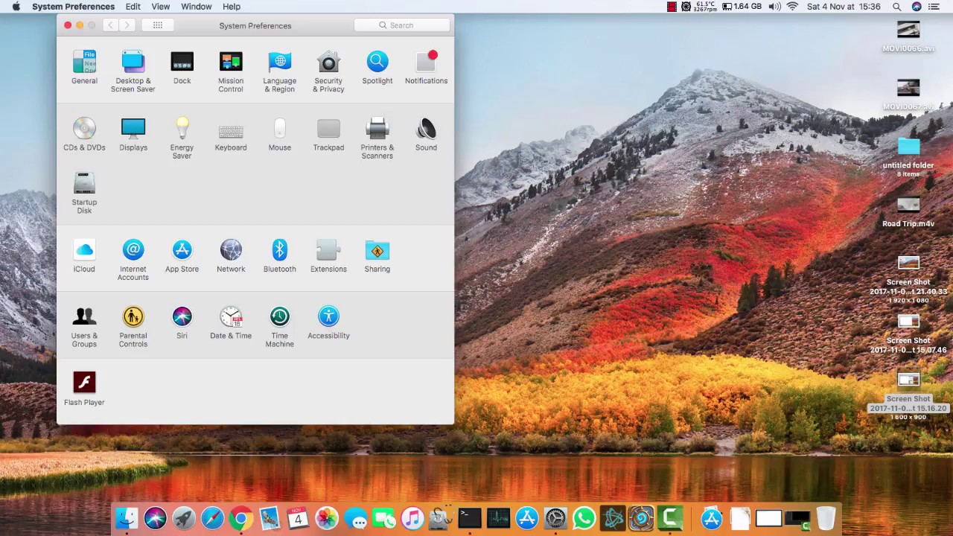Click the back arrow in the toolbar
Screen dimensions: 953x536
[110, 25]
